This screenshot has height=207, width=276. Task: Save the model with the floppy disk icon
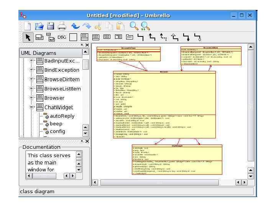tap(51, 26)
